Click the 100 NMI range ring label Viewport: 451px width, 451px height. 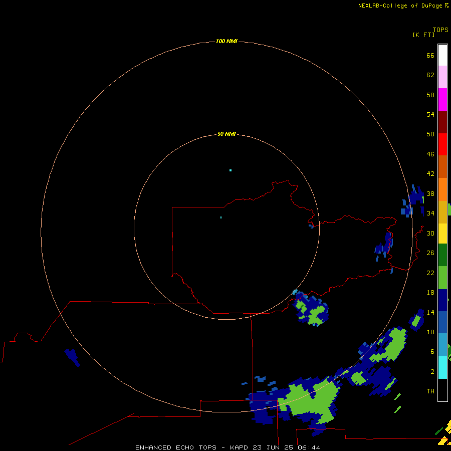coord(227,42)
